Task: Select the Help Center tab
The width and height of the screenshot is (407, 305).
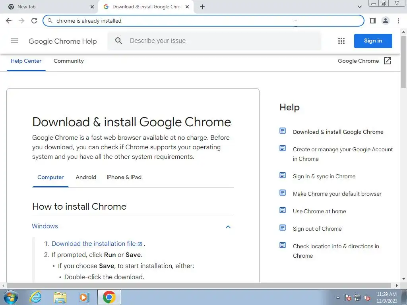Action: pos(26,61)
